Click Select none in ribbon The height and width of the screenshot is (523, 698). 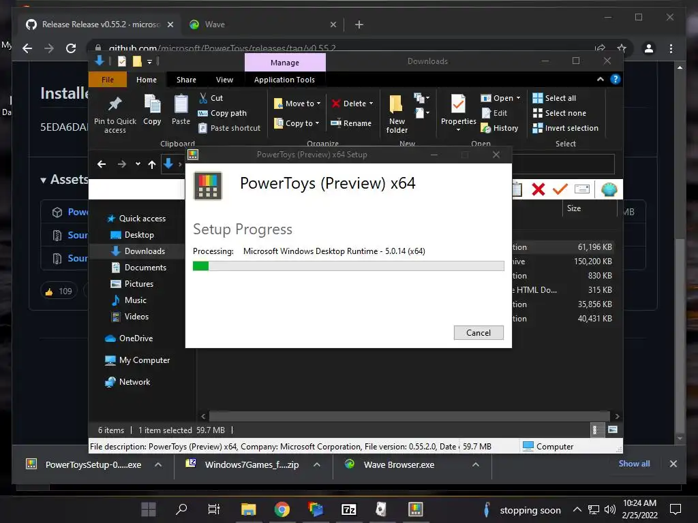pos(560,113)
